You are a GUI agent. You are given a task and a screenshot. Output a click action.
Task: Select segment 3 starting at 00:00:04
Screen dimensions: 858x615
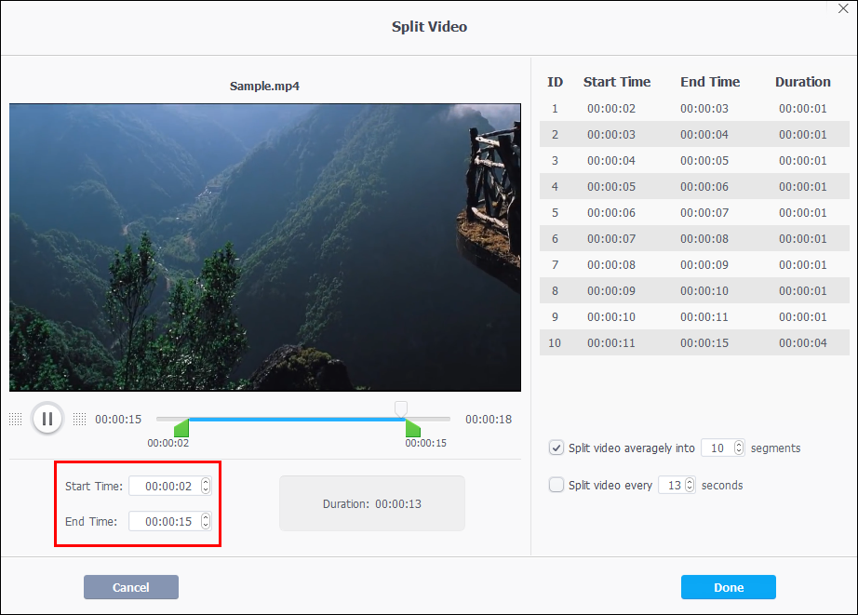pyautogui.click(x=694, y=160)
